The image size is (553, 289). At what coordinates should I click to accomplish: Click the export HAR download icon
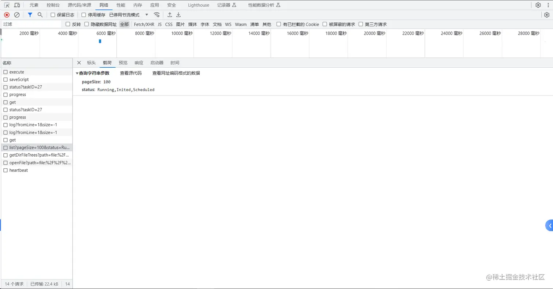[x=178, y=15]
